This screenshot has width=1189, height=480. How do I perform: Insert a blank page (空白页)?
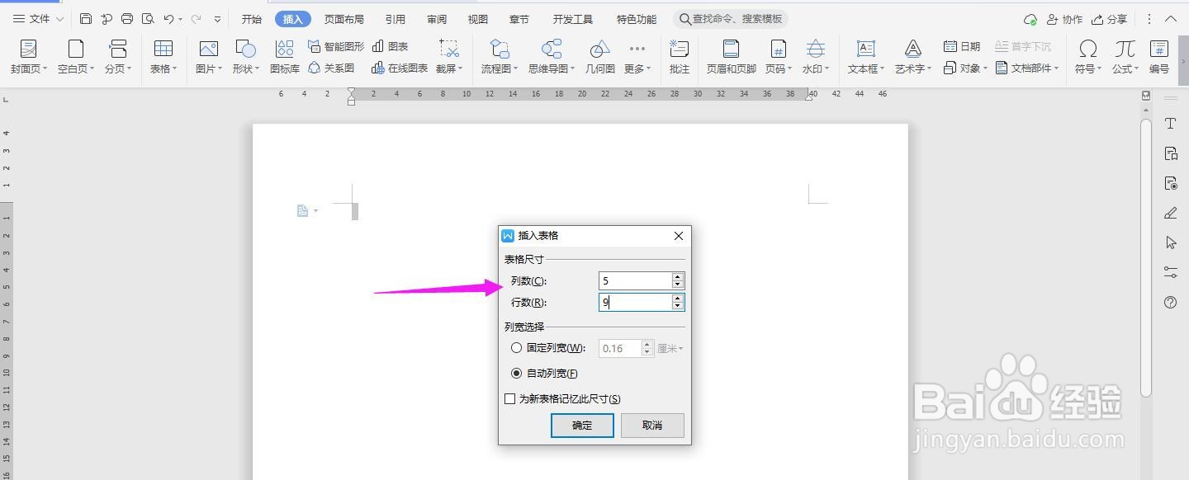coord(76,57)
